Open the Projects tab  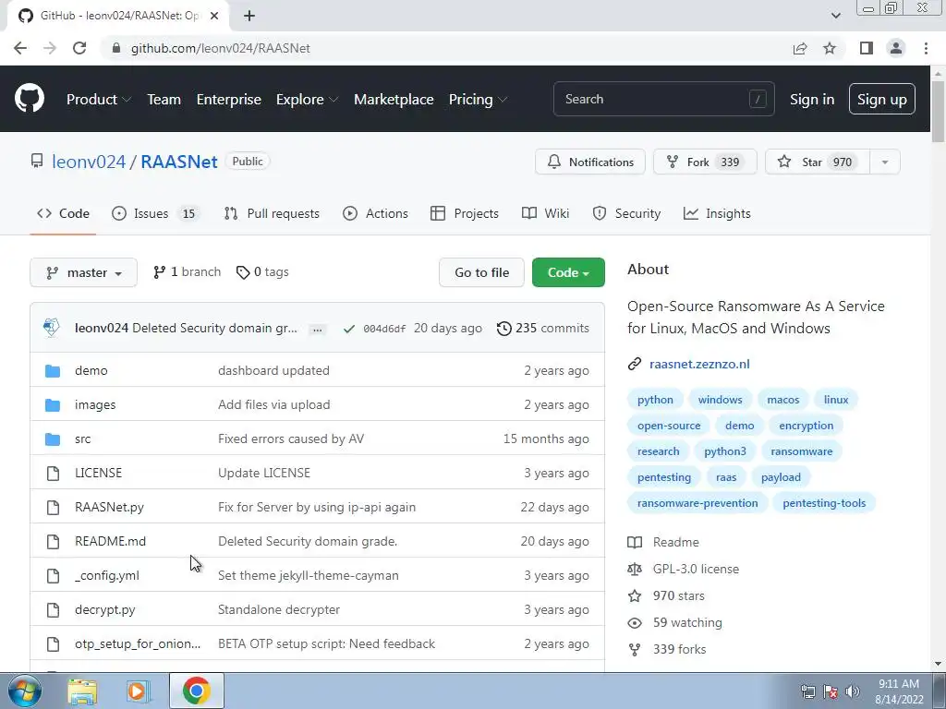pos(465,213)
